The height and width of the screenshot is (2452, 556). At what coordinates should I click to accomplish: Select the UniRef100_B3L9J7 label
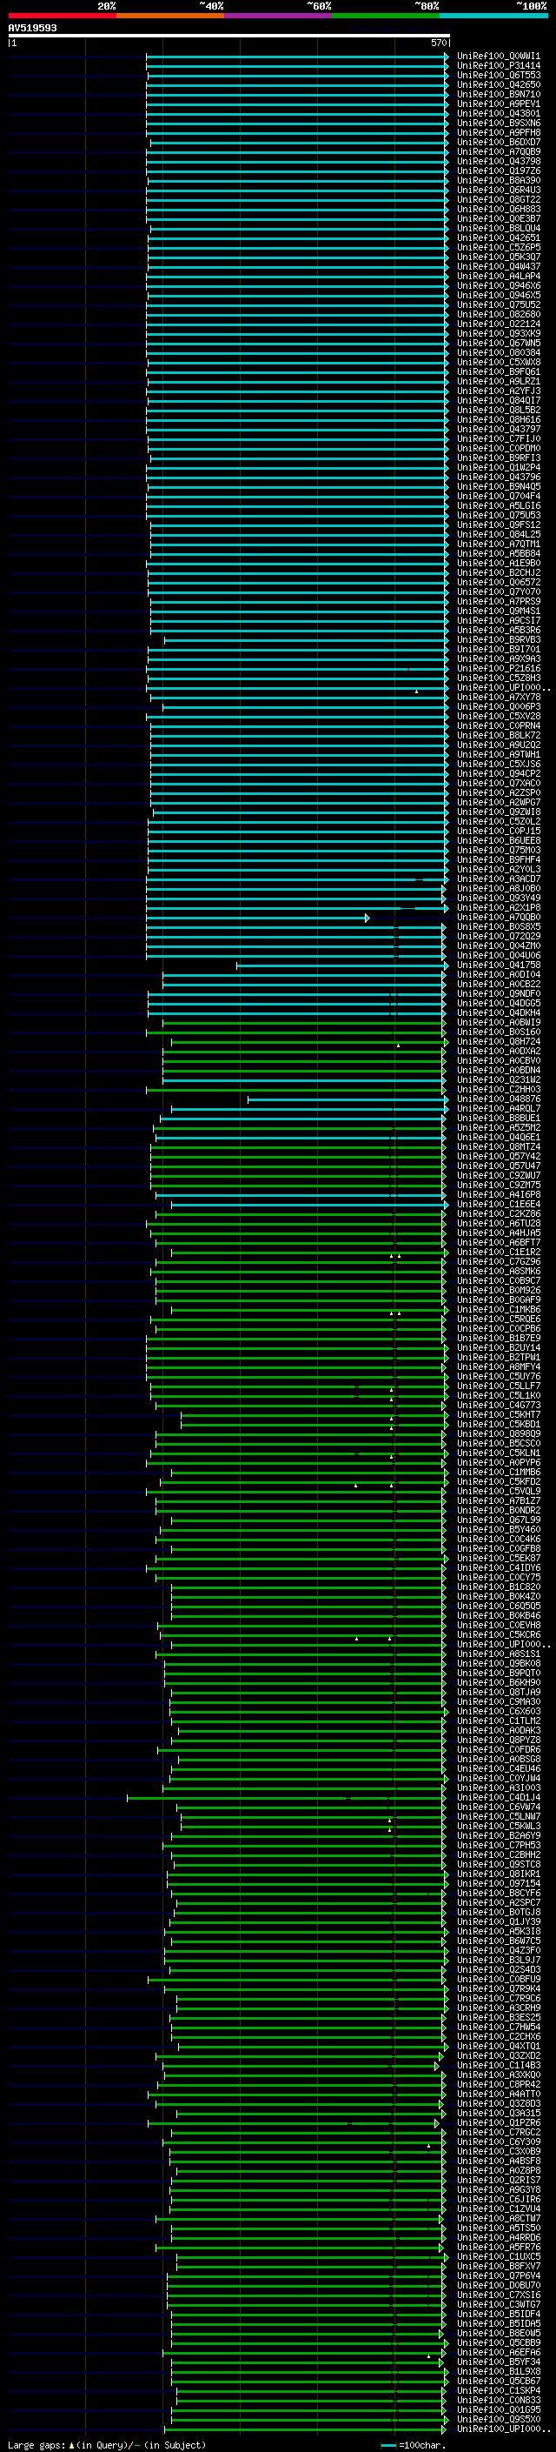(x=499, y=1961)
